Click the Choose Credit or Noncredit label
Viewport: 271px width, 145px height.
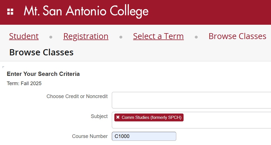tap(77, 96)
